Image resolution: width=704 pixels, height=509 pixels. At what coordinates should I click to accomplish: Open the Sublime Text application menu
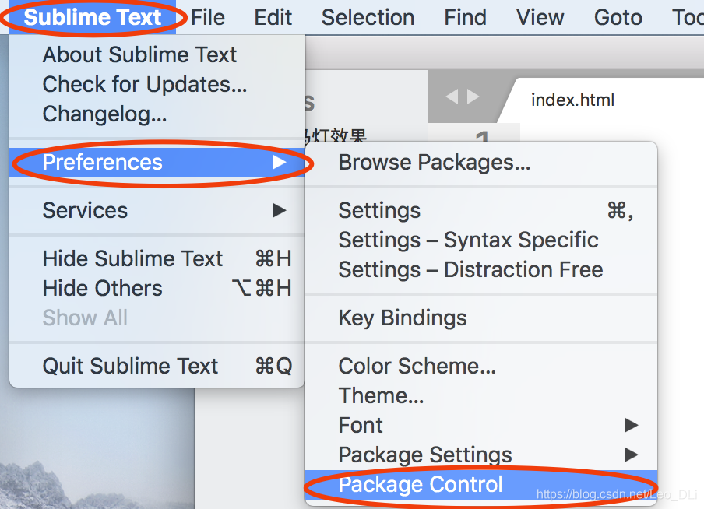click(x=93, y=17)
